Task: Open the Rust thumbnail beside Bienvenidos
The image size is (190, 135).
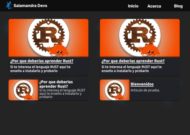Action: click(x=115, y=90)
